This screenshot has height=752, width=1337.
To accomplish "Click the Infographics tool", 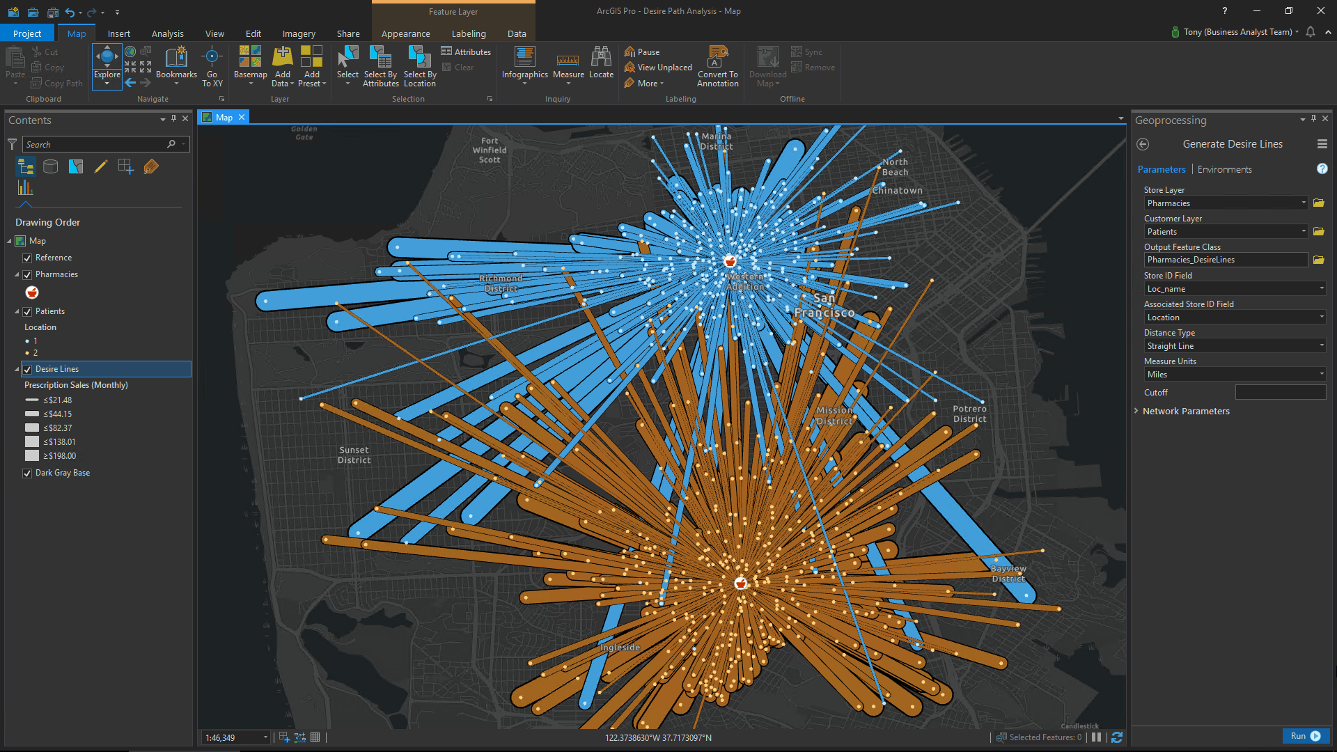I will [x=524, y=63].
